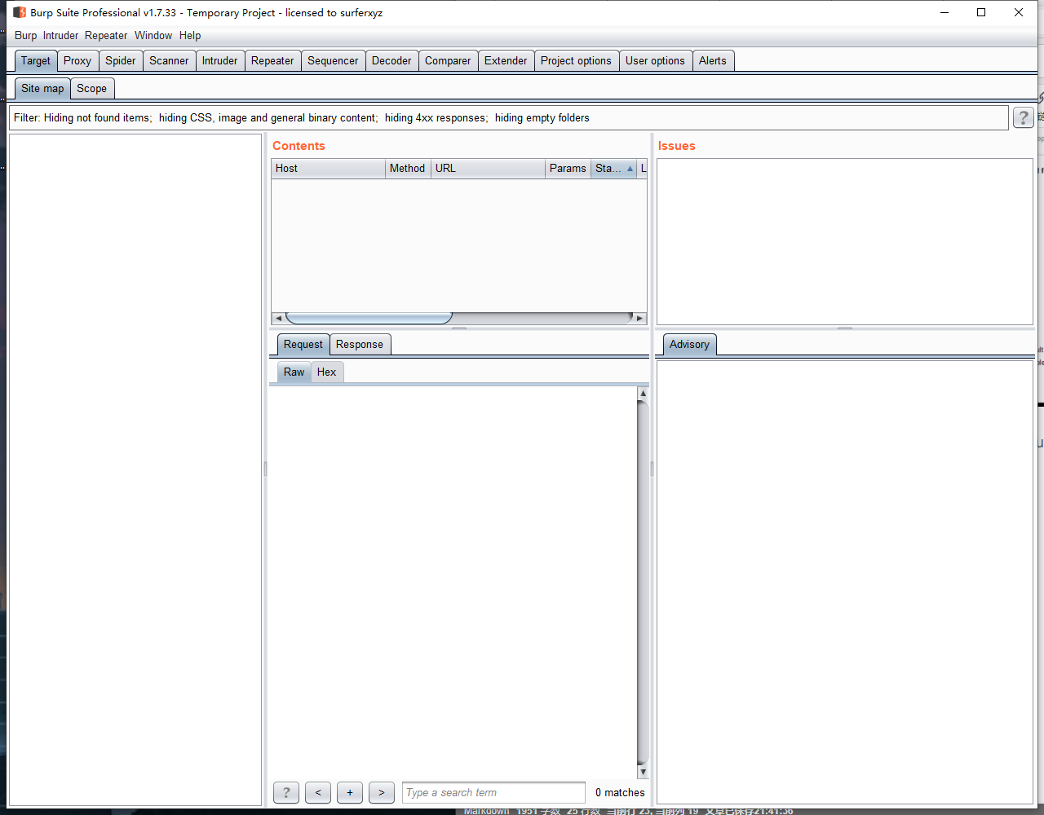1044x815 pixels.
Task: Click request viewer scrollbar down arrow
Action: [643, 772]
